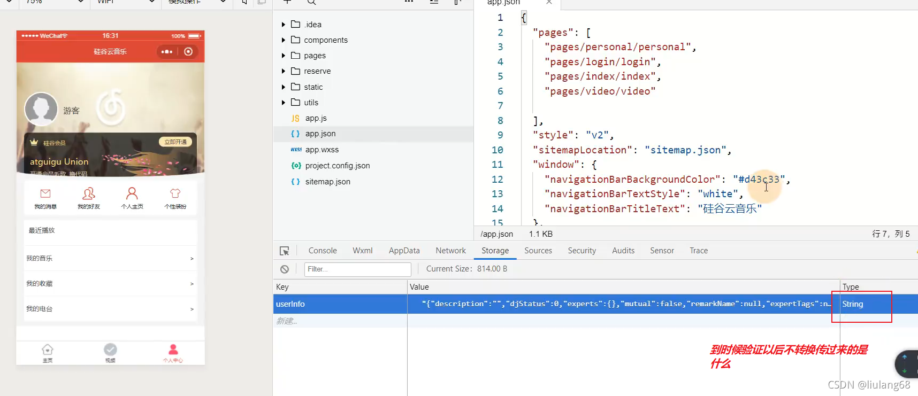The width and height of the screenshot is (918, 396).
Task: Expand the .idea folder
Action: [x=284, y=25]
